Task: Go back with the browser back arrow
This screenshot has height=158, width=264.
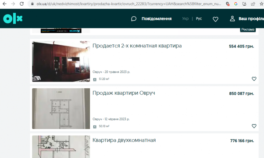Action: pyautogui.click(x=4, y=4)
